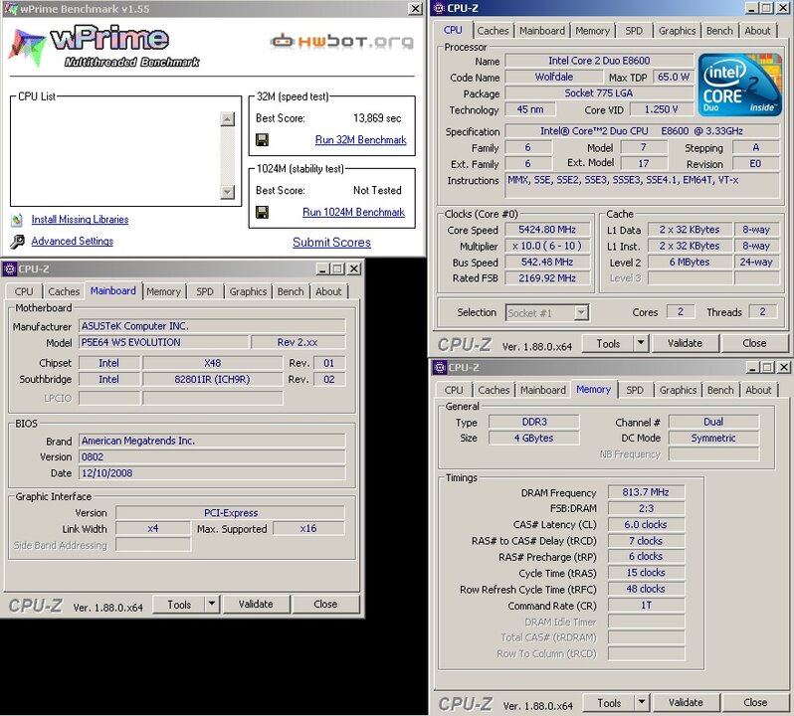Run the 1024M stability benchmark

click(x=353, y=212)
